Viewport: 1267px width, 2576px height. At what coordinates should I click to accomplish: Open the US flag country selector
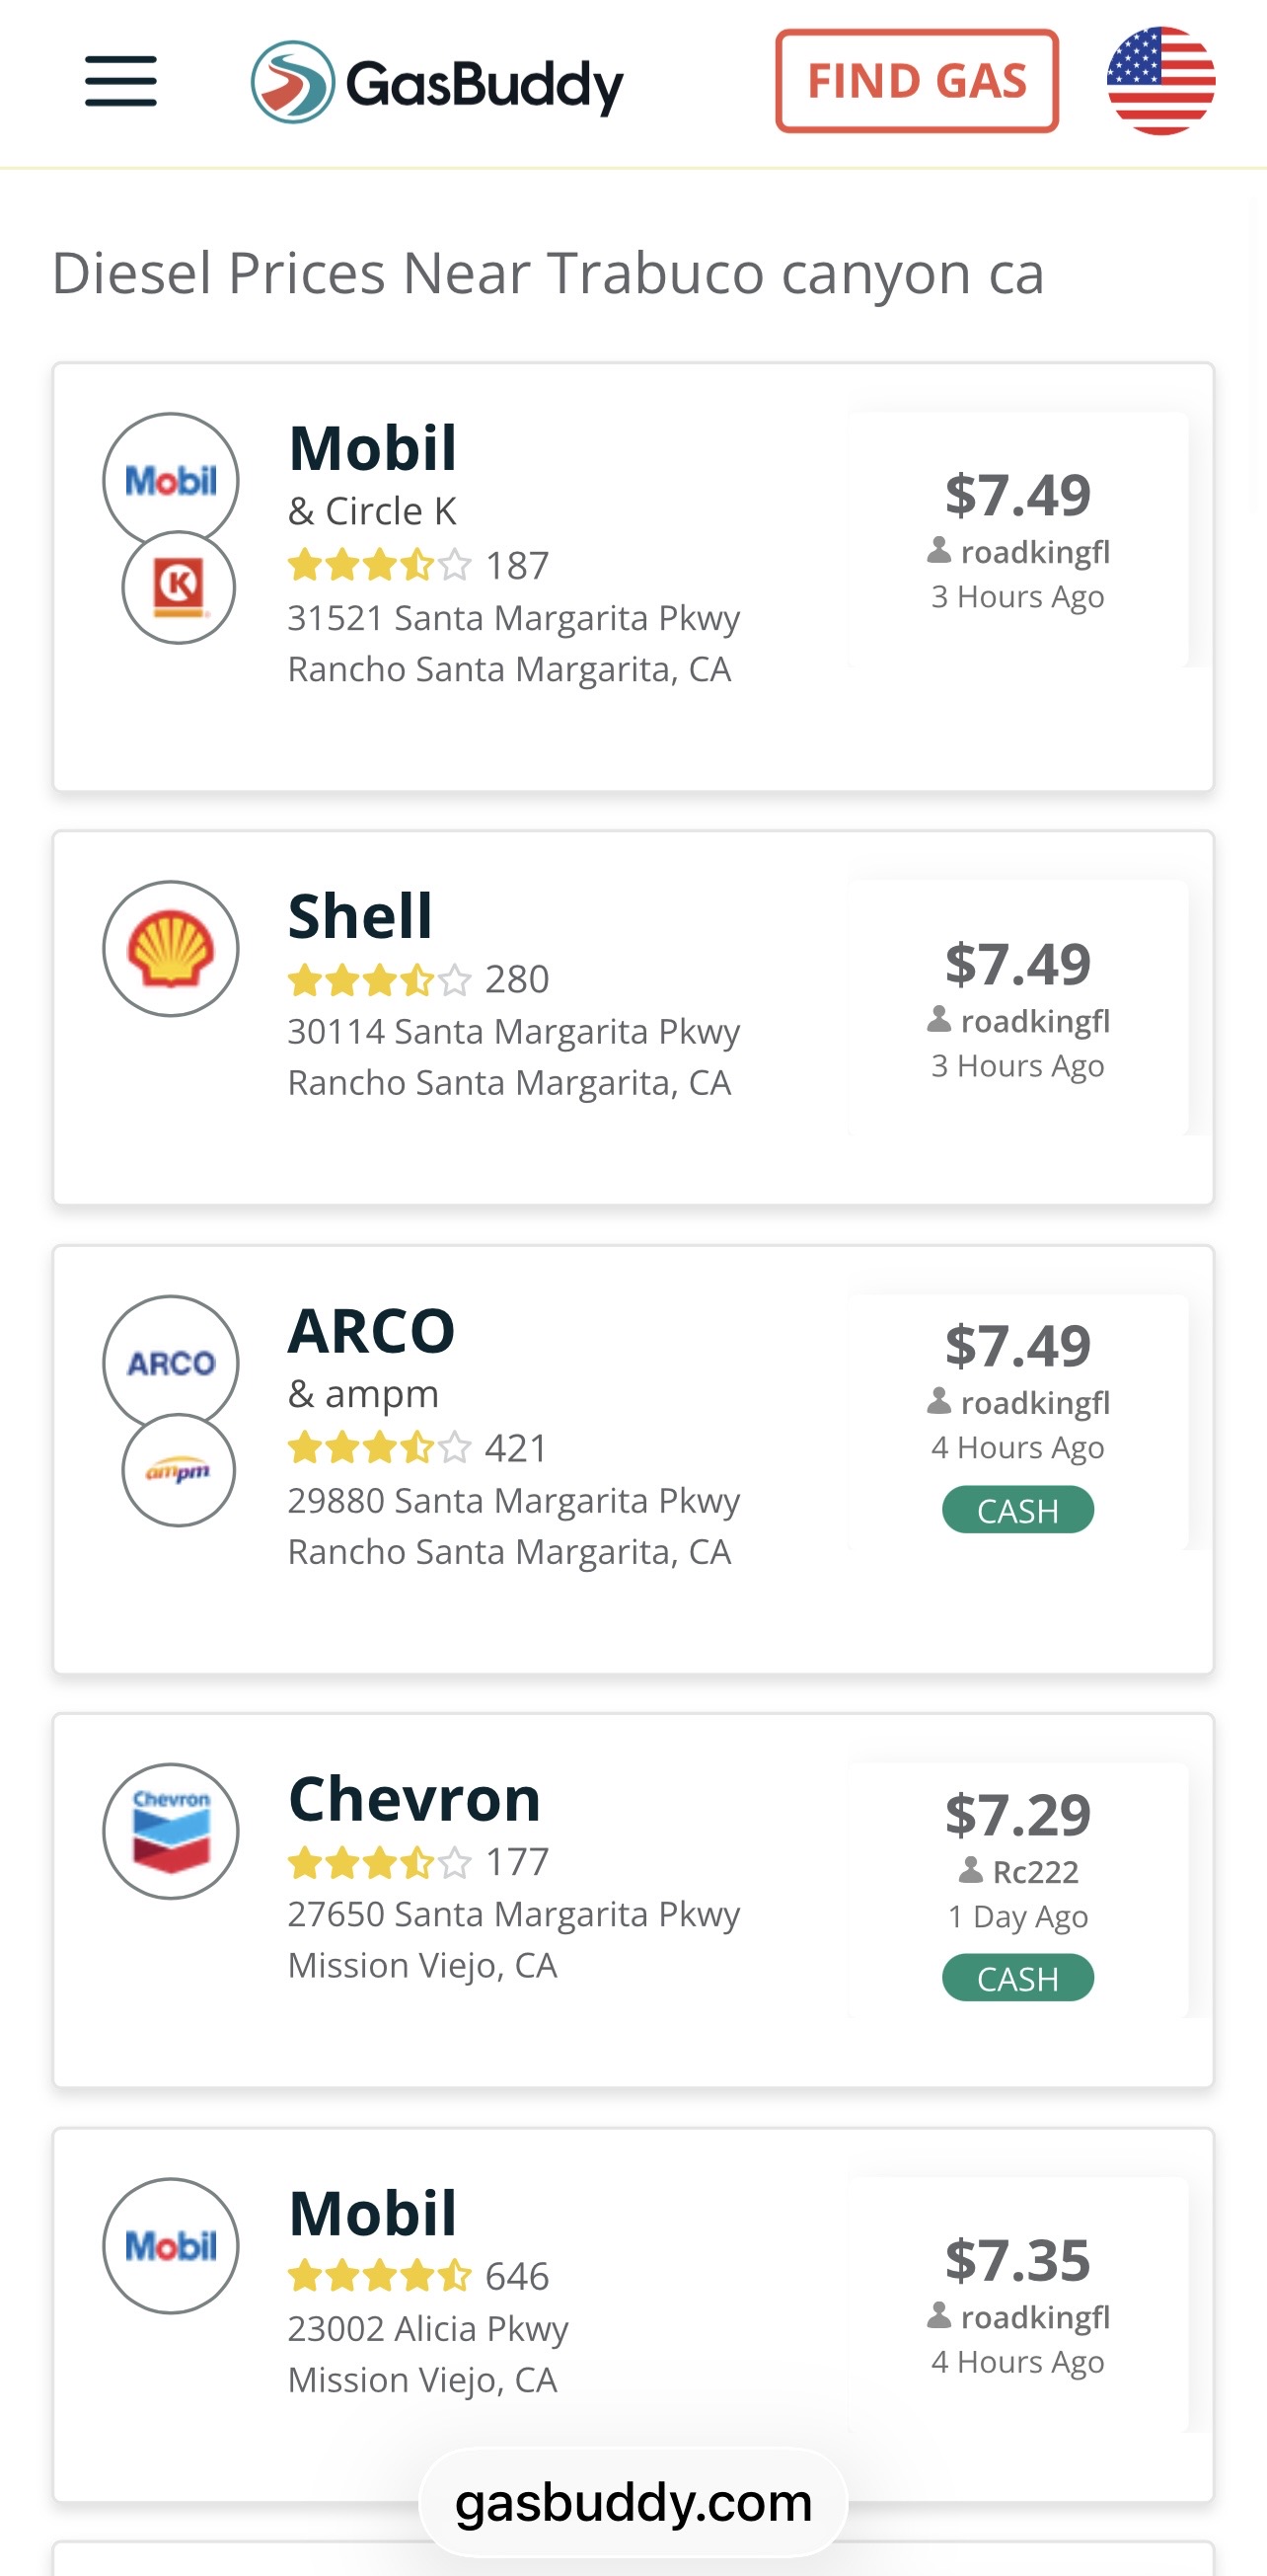[x=1161, y=81]
